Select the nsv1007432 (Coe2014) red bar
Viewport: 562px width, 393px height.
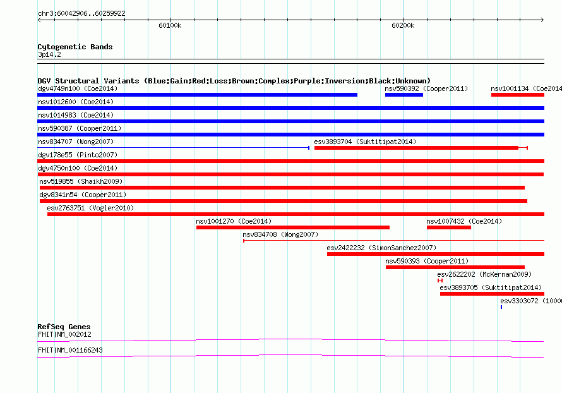coord(449,227)
